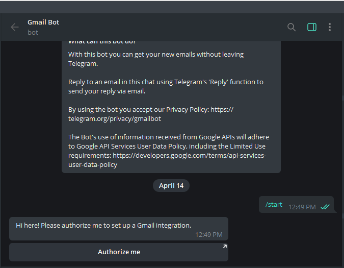The width and height of the screenshot is (344, 268).
Task: Click the April 14 date badge
Action: pyautogui.click(x=171, y=186)
